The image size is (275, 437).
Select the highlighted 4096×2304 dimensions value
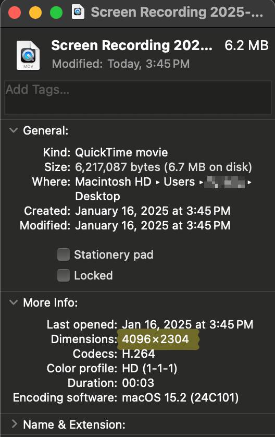pos(155,339)
